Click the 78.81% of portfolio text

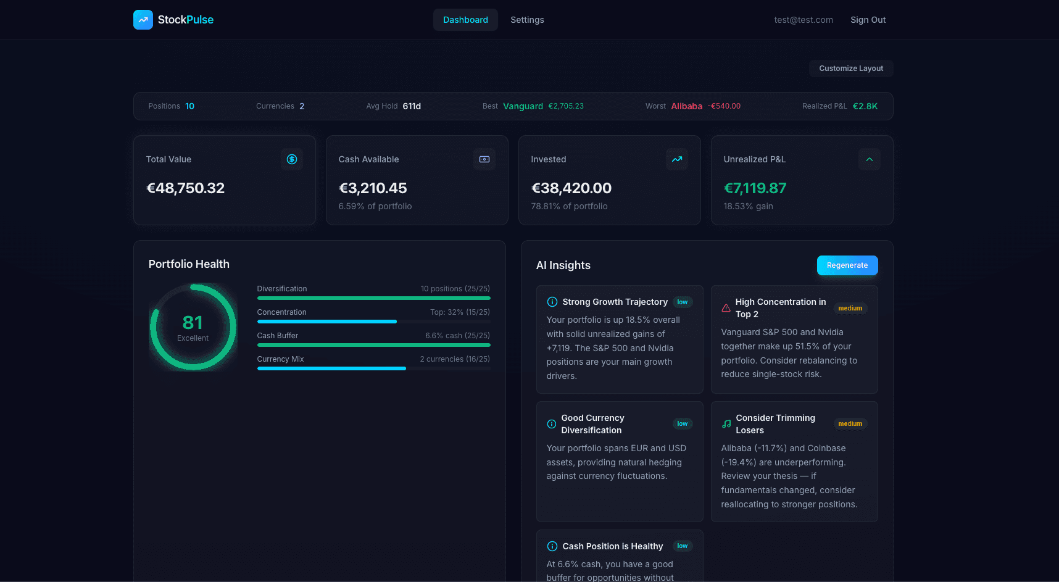tap(569, 206)
